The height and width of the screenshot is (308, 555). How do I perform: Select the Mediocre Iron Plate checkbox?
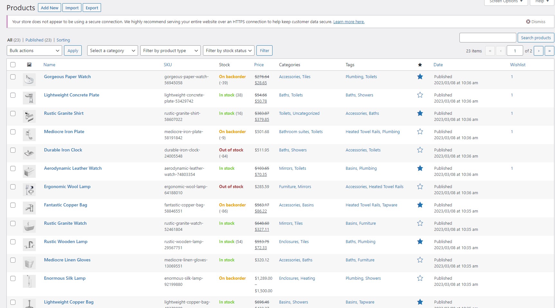[x=13, y=132]
